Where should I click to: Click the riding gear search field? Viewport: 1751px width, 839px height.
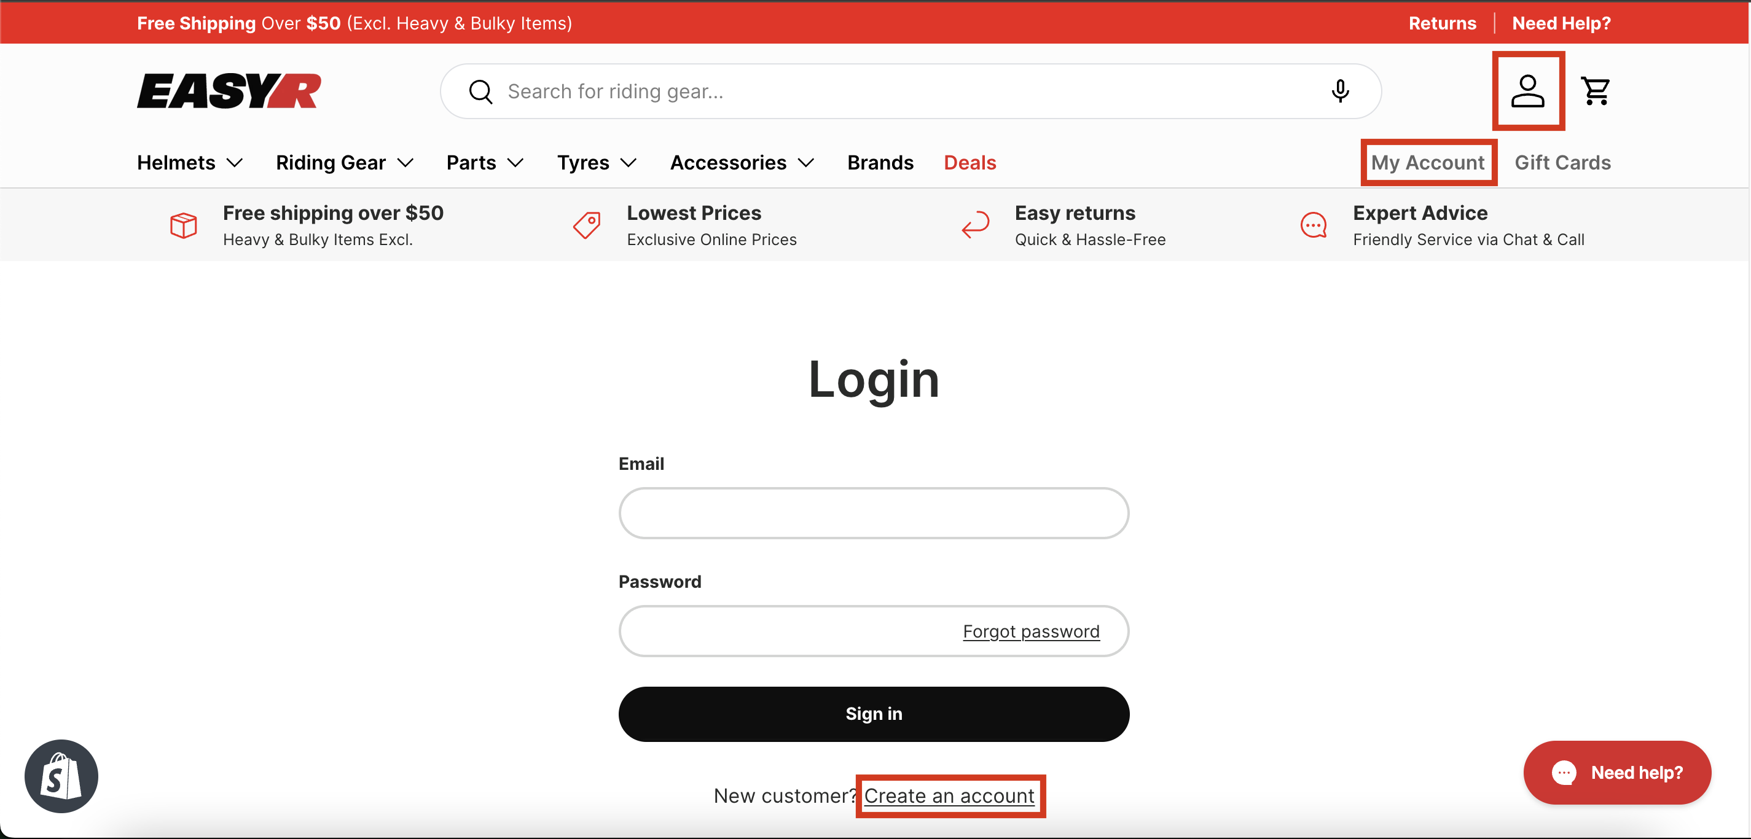point(911,91)
